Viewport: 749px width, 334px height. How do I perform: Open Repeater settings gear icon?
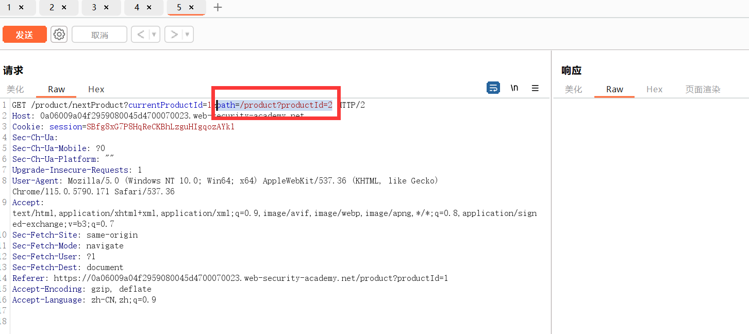(59, 35)
